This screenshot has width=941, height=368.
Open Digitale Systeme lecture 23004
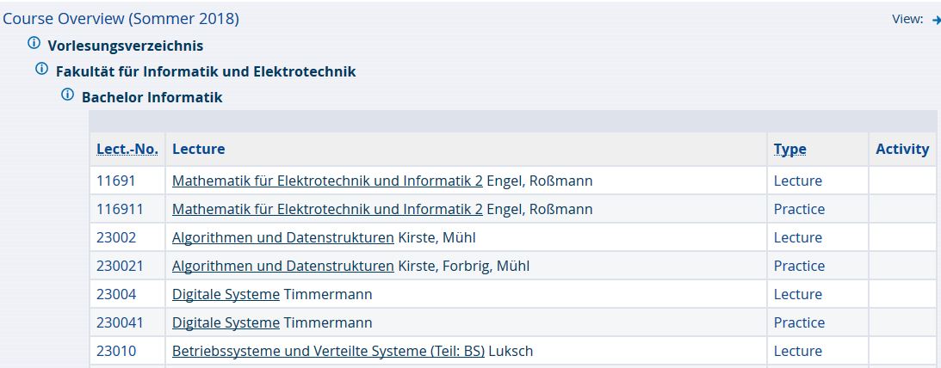pyautogui.click(x=226, y=294)
